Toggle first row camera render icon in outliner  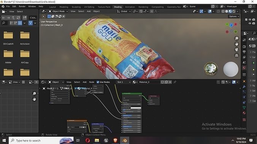(254, 19)
